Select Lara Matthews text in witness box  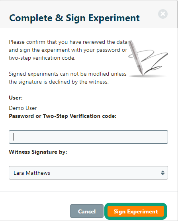[32, 173]
